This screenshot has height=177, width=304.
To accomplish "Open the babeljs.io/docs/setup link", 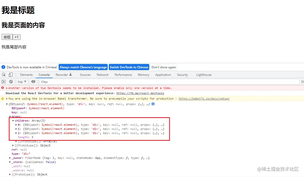I will point(204,99).
